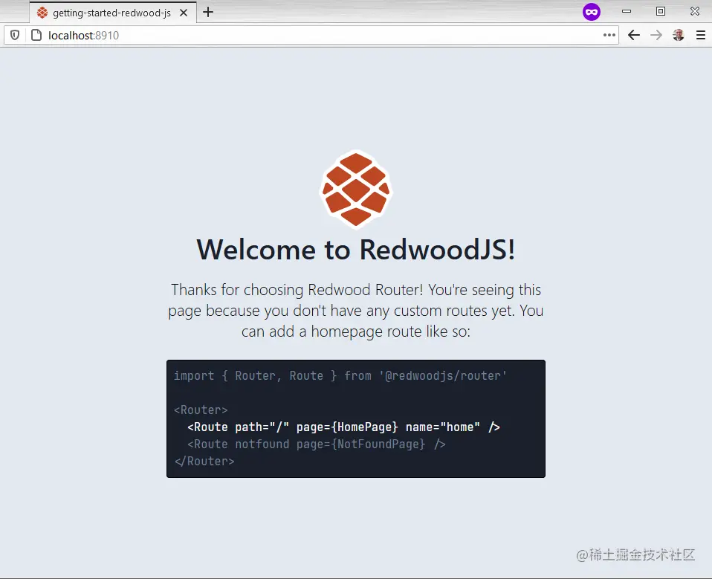
Task: Click the Redwood favicon inside the browser tab
Action: click(42, 12)
